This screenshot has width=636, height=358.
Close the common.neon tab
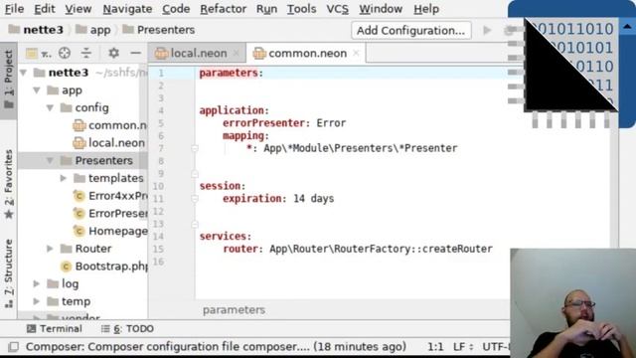(x=356, y=53)
